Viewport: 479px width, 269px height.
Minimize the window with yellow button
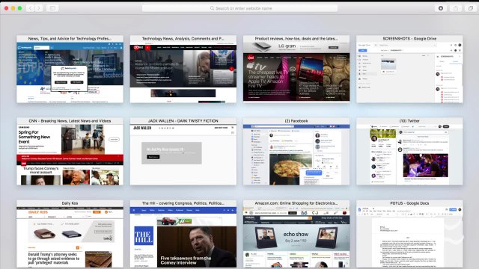pos(13,8)
